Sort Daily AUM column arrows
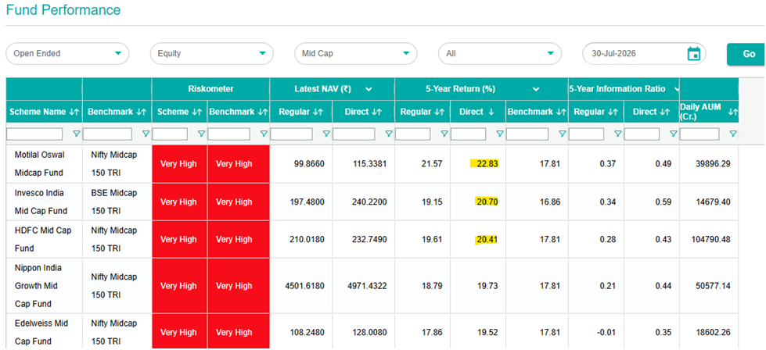This screenshot has height=350, width=766. [733, 112]
